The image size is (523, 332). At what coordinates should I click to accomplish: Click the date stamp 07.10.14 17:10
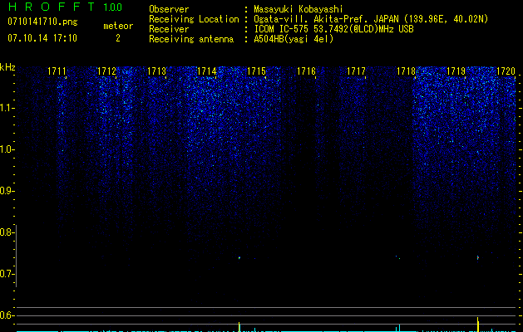point(42,38)
